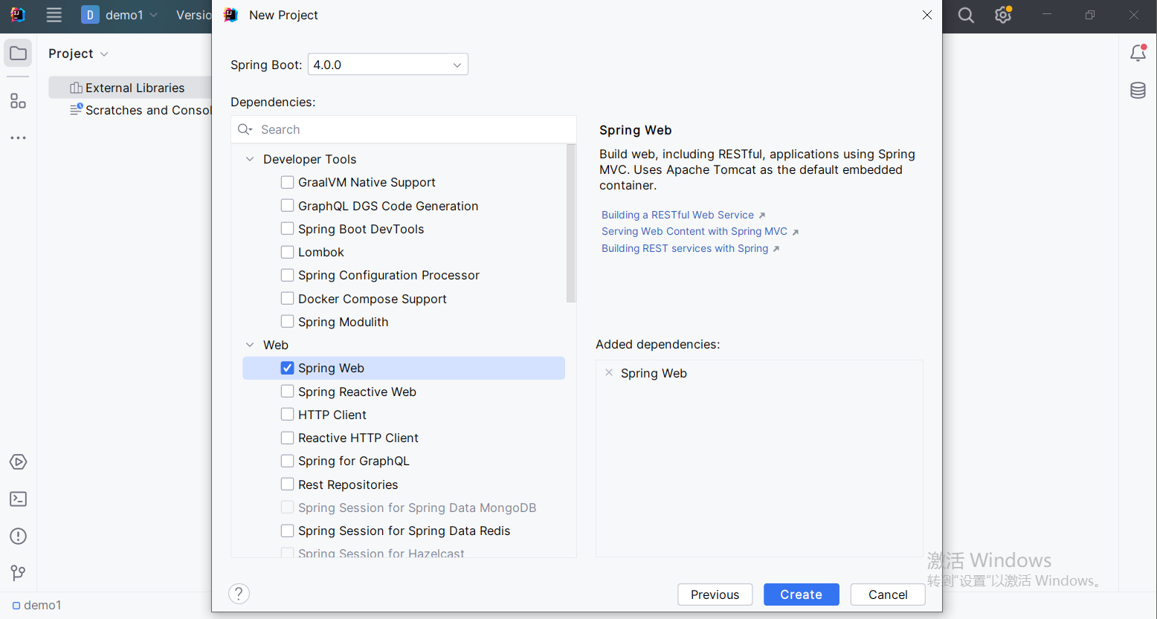Collapse the Web category

pyautogui.click(x=250, y=345)
